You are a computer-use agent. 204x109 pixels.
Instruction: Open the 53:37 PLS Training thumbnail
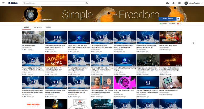(x=79, y=37)
